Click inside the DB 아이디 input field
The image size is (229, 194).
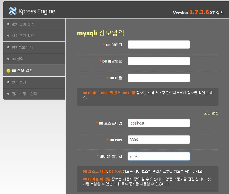coord(159,44)
